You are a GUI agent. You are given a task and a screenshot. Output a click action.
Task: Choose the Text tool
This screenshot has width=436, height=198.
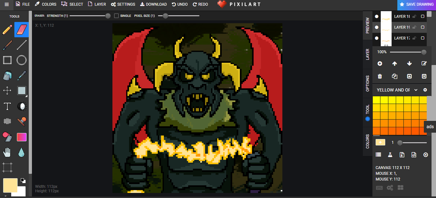tap(7, 106)
